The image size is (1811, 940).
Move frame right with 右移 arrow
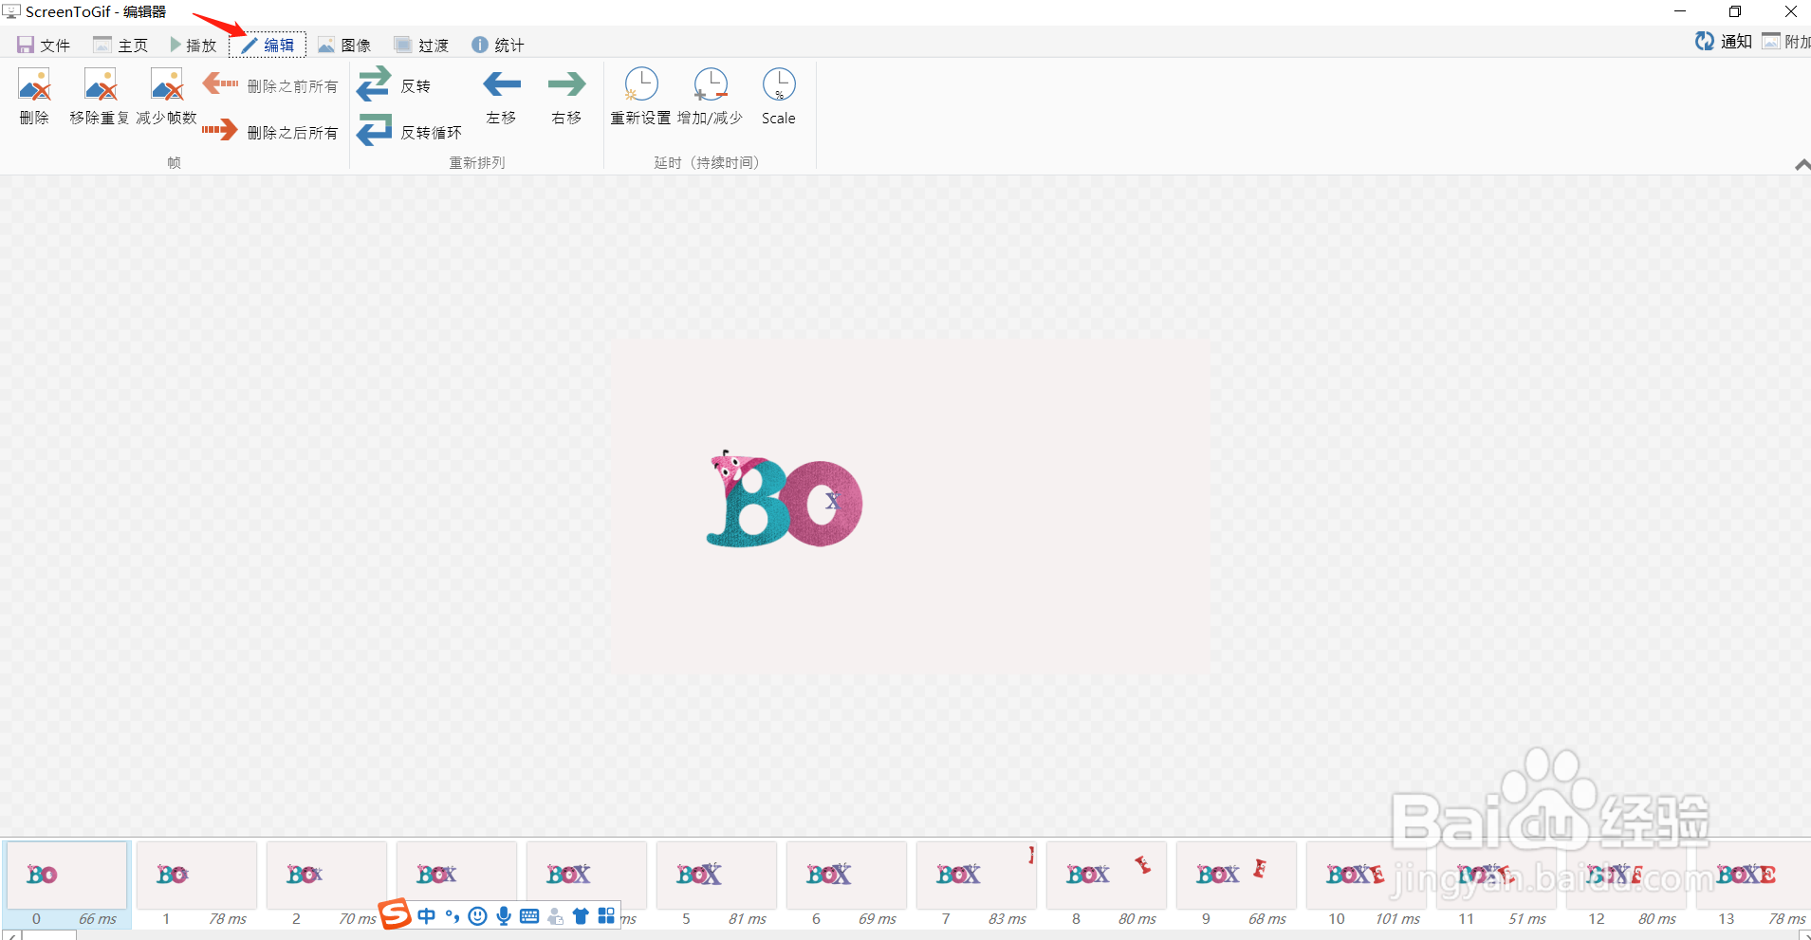(x=567, y=85)
